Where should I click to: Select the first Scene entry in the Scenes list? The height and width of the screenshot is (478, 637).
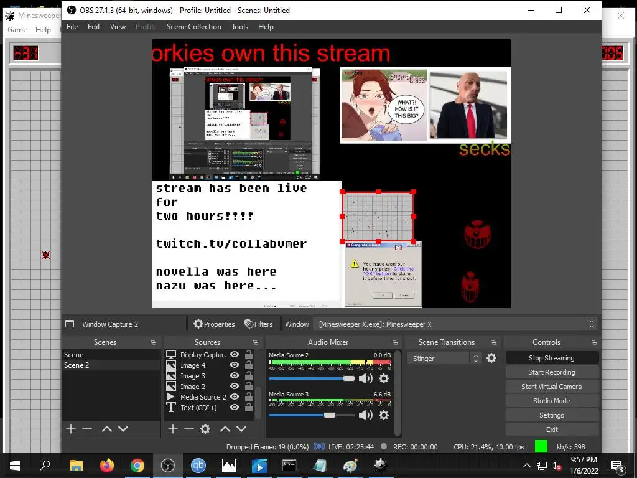[111, 354]
